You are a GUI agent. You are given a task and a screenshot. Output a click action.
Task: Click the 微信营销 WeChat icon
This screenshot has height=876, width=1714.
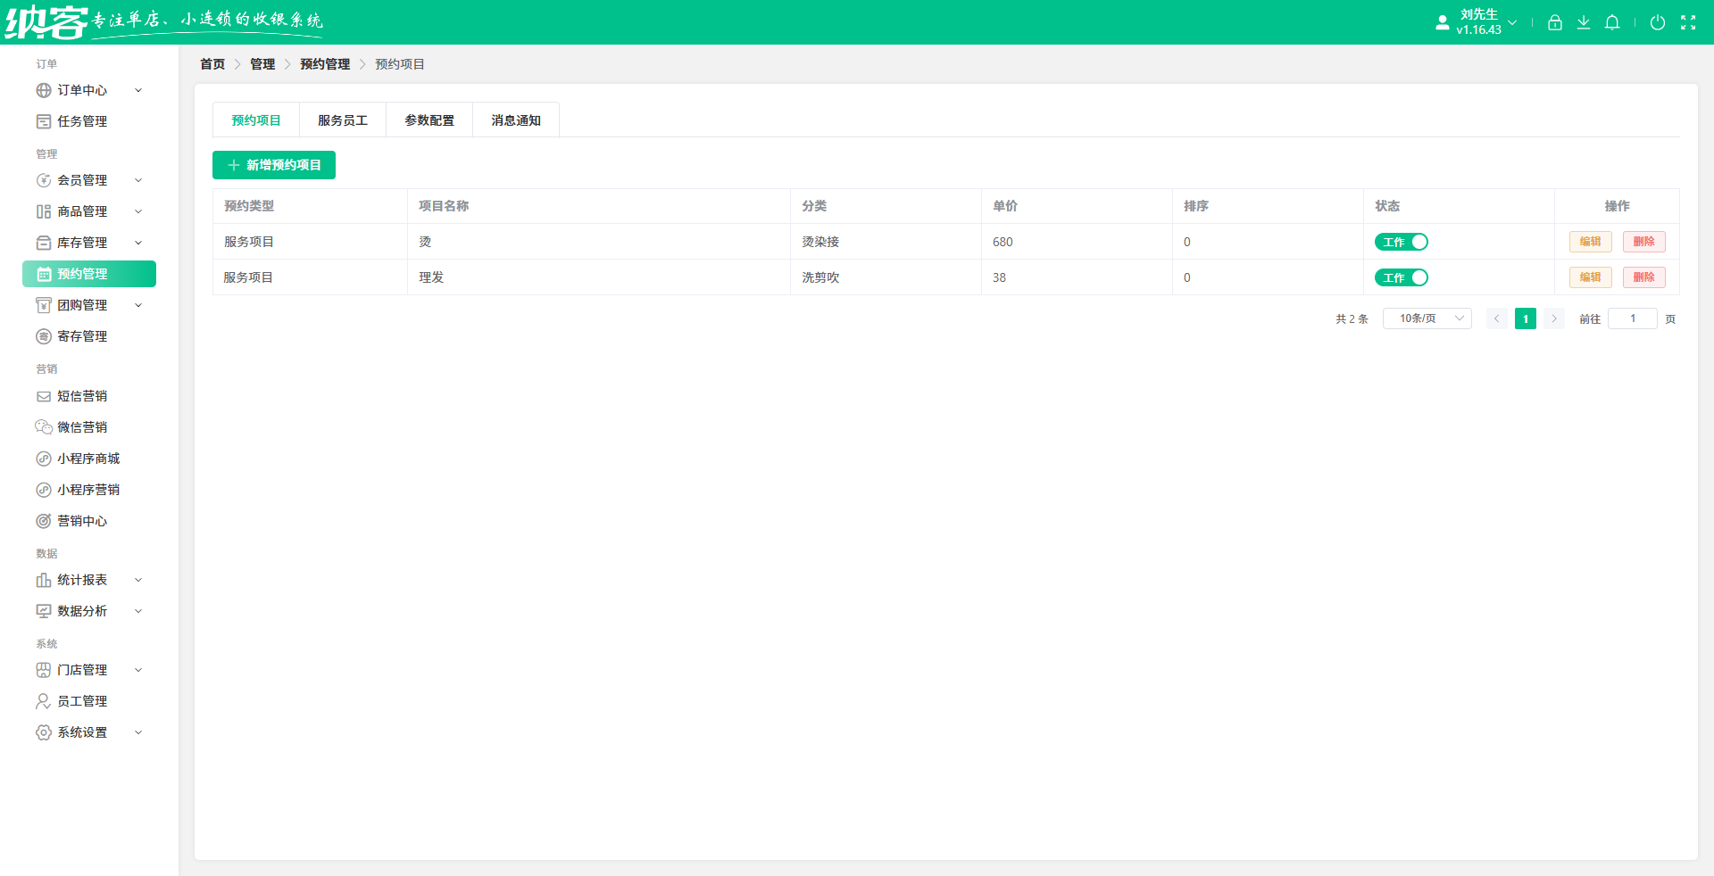[43, 427]
